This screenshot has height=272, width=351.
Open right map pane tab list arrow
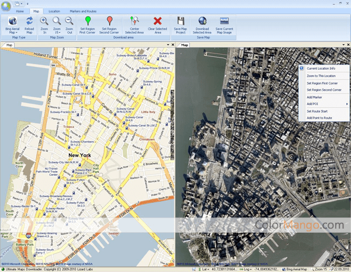[343, 45]
